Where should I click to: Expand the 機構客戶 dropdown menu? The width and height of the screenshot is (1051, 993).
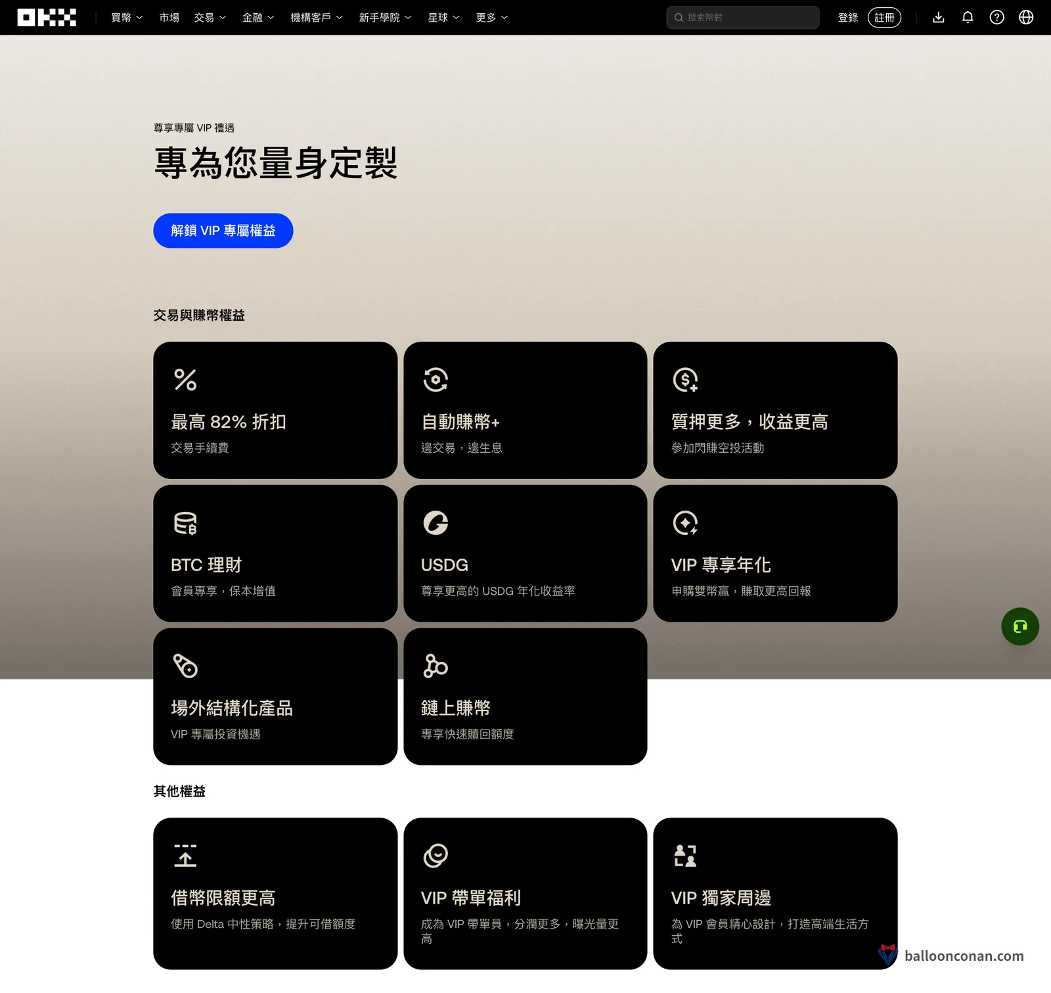point(317,18)
